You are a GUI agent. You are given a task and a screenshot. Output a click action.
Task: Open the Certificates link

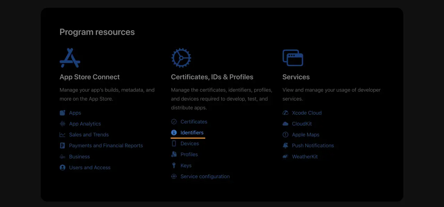tap(194, 122)
